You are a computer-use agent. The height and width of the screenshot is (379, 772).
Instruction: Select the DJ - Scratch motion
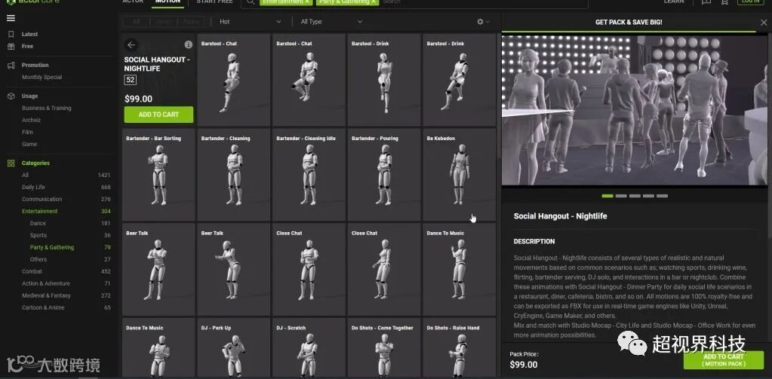(309, 348)
